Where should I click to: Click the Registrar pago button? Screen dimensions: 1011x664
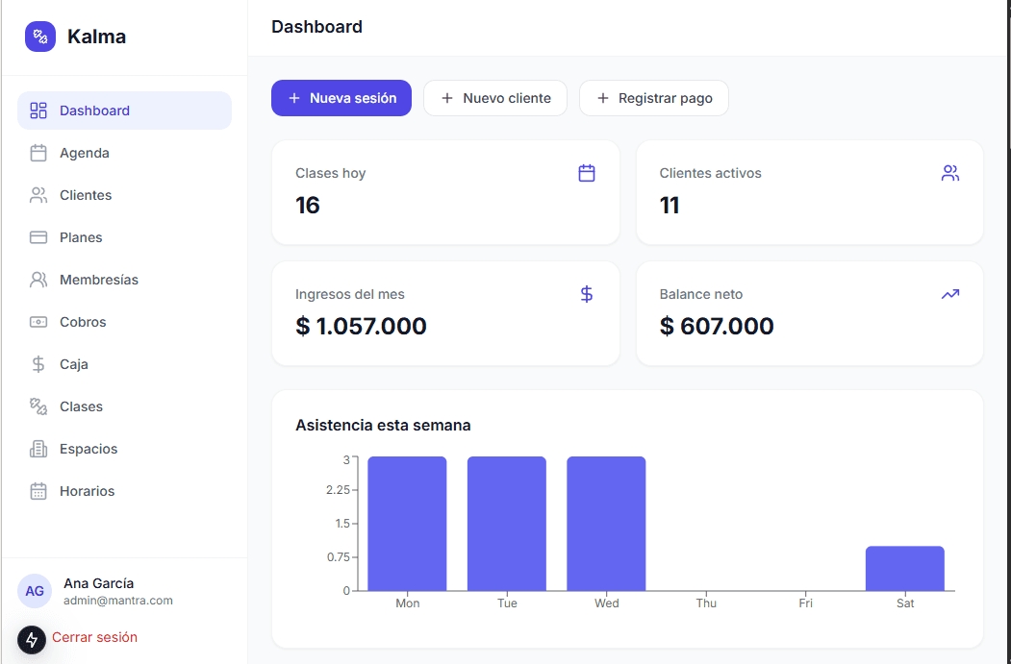tap(654, 98)
